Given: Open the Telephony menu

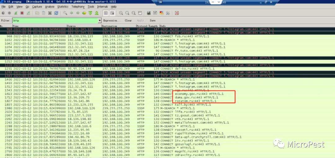Looking at the screenshot, I should (78, 7).
